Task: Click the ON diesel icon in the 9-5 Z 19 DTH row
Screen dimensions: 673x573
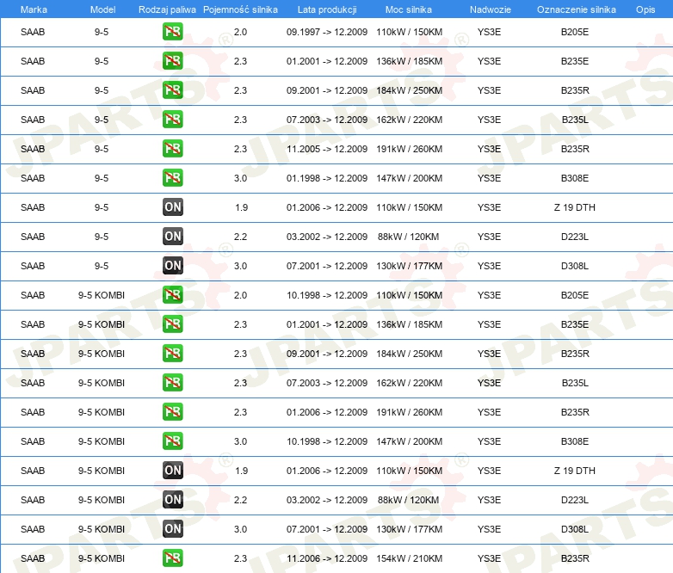Action: 172,206
